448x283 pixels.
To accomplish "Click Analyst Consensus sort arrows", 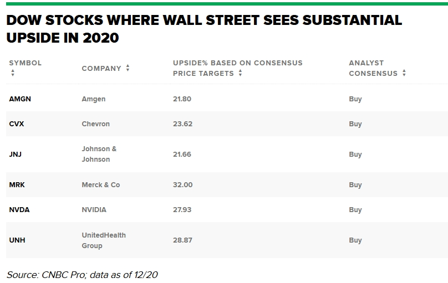I will (404, 73).
